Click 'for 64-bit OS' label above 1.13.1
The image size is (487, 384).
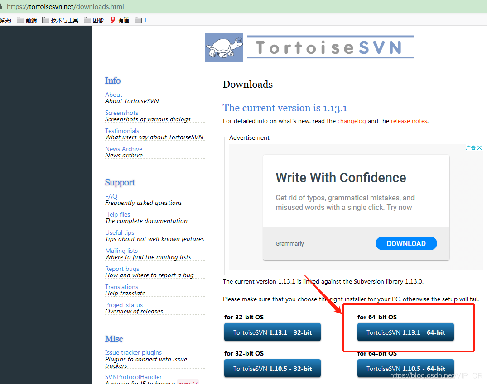pyautogui.click(x=377, y=317)
